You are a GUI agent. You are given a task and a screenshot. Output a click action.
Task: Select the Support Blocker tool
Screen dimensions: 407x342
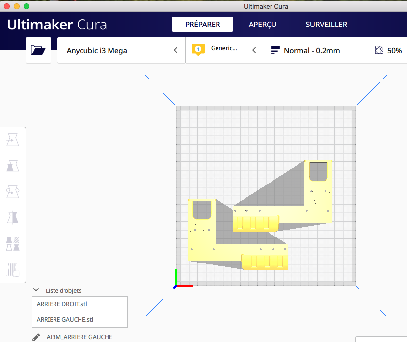click(13, 269)
